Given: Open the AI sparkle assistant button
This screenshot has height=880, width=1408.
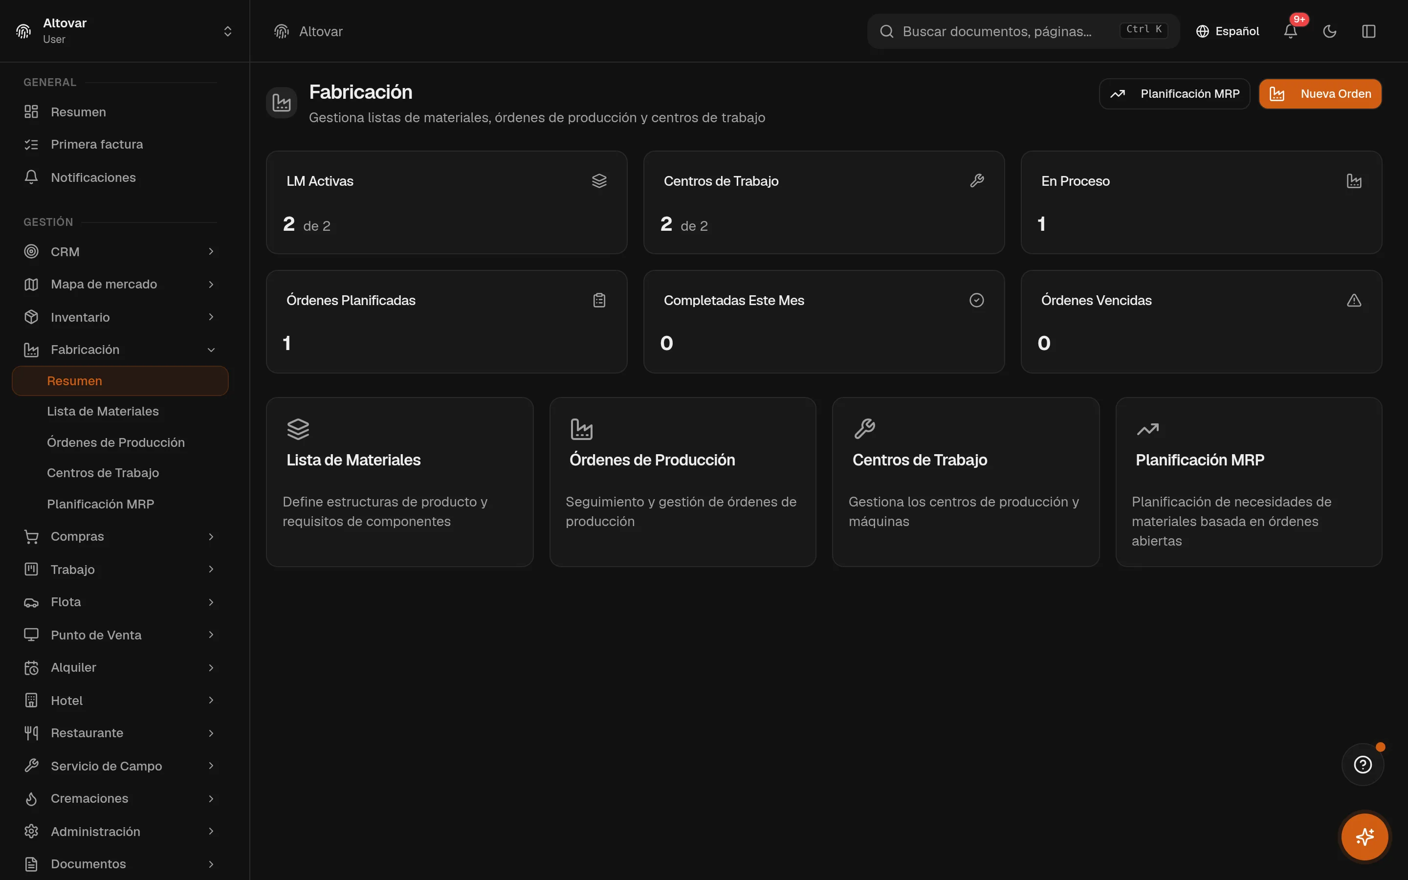Looking at the screenshot, I should 1364,837.
